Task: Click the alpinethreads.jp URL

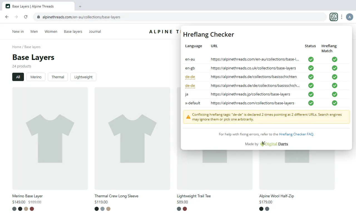Action: click(x=250, y=94)
